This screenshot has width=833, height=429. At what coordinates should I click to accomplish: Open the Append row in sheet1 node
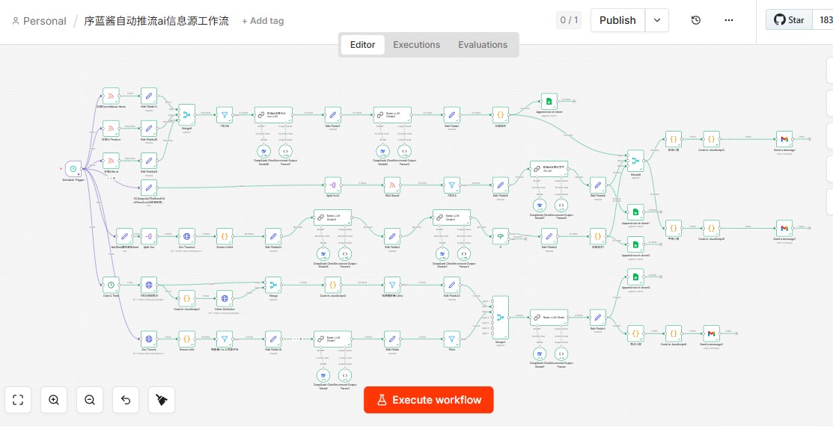635,212
